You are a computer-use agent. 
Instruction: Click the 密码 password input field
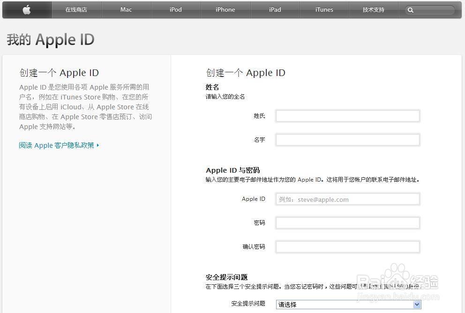(x=347, y=222)
